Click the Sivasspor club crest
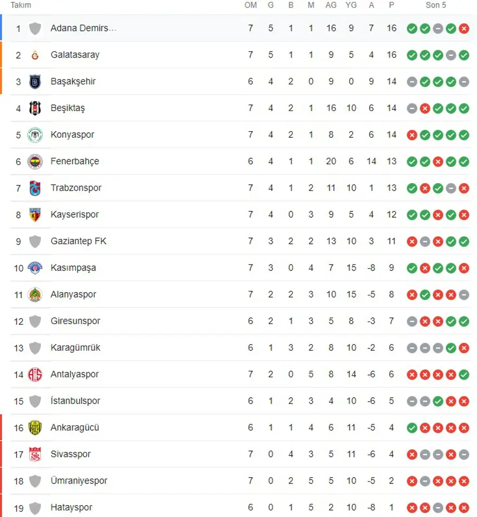The height and width of the screenshot is (517, 477). click(x=35, y=454)
